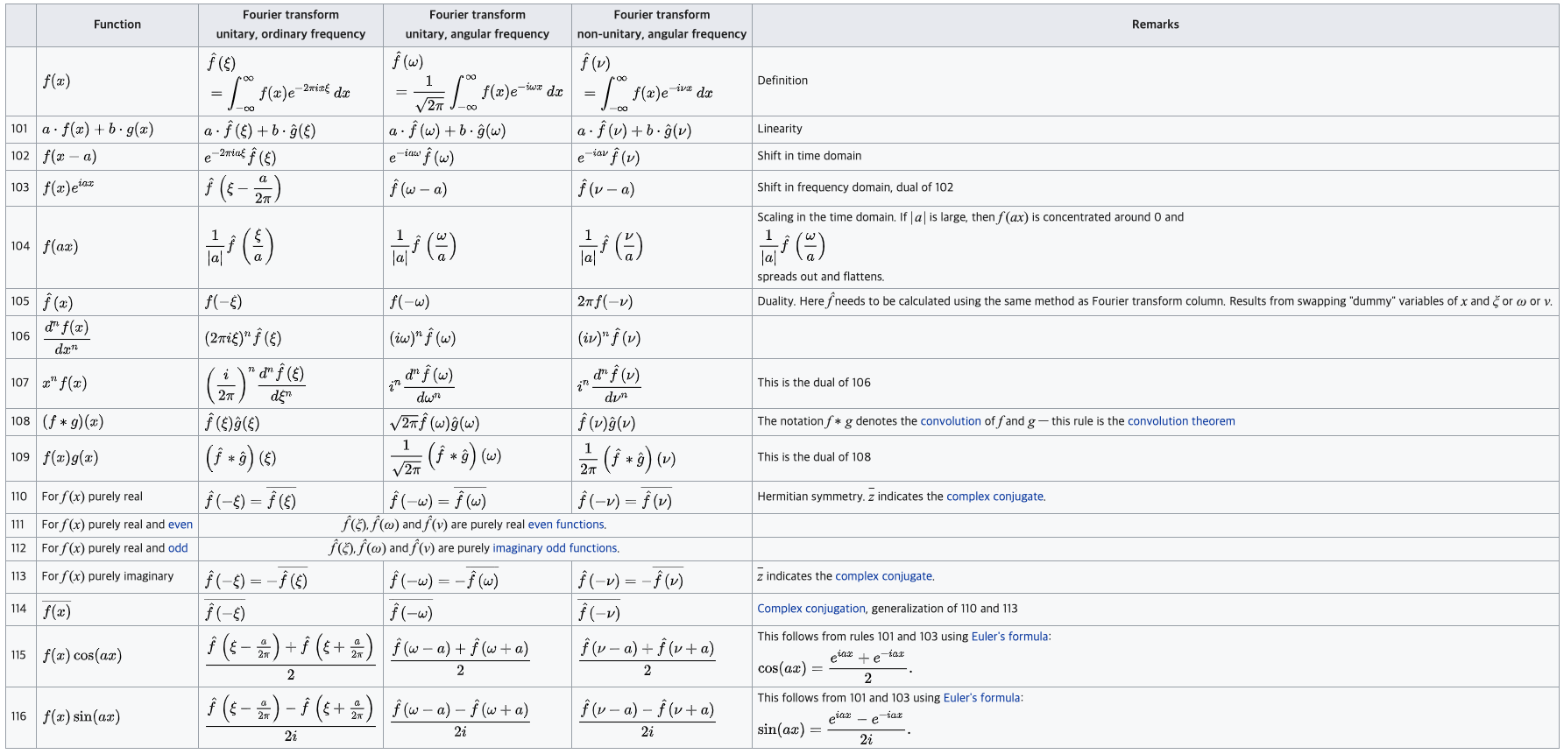Open the convolution theorem link
The image size is (1564, 754).
[1181, 421]
